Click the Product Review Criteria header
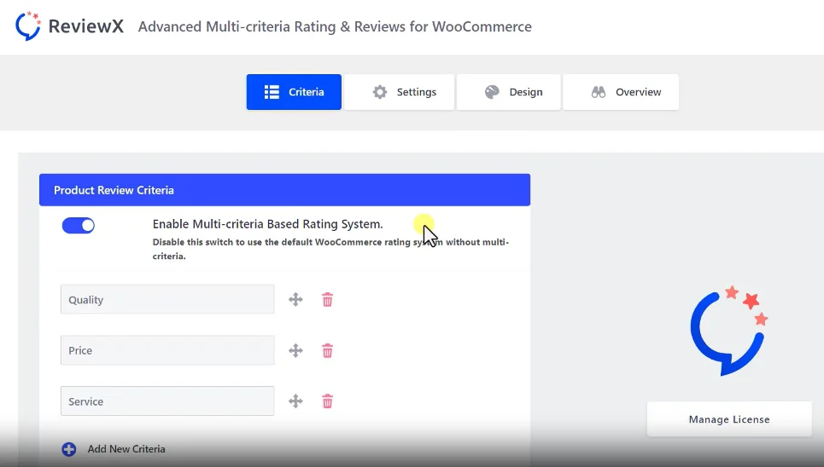The width and height of the screenshot is (824, 467). click(x=284, y=190)
